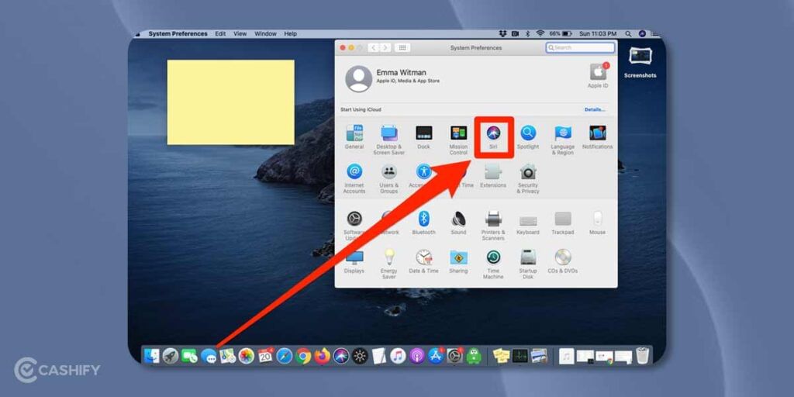Screen dimensions: 794x397
Task: Open the Wi-Fi status menu
Action: [x=540, y=34]
